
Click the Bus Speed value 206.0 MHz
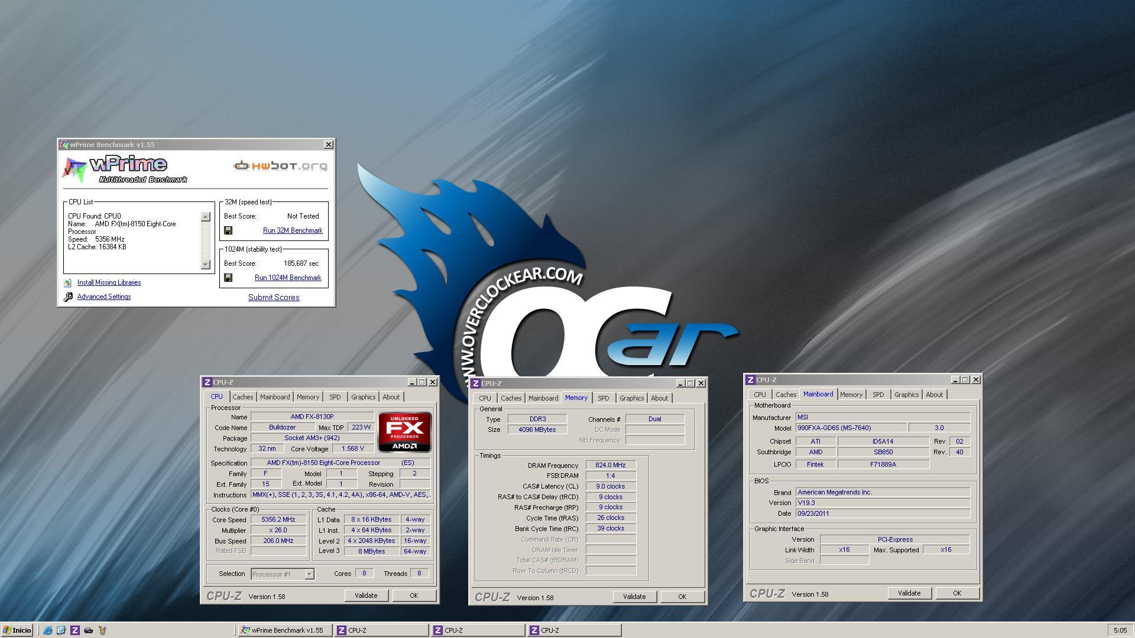click(x=278, y=541)
